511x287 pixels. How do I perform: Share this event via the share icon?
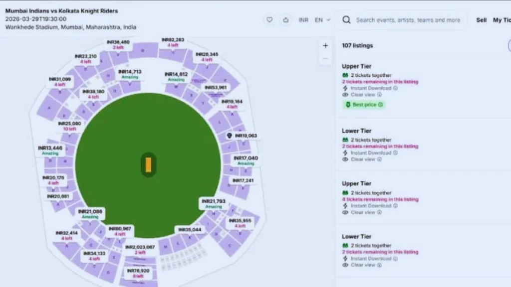click(285, 20)
